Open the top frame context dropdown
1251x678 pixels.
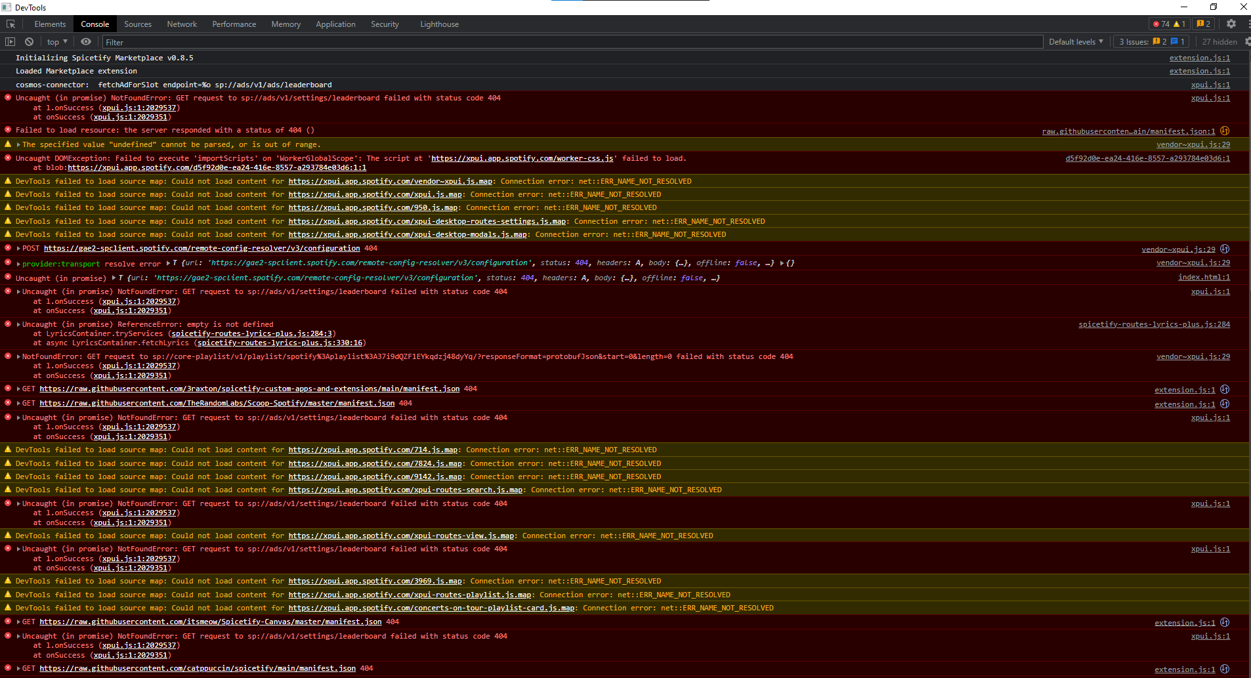click(x=56, y=41)
